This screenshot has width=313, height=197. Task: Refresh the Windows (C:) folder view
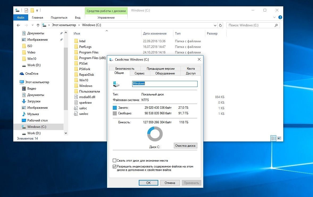(x=220, y=25)
